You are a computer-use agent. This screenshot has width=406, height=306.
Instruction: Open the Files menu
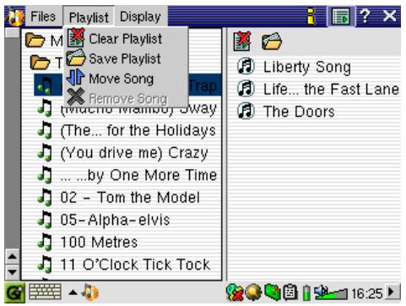(x=43, y=16)
